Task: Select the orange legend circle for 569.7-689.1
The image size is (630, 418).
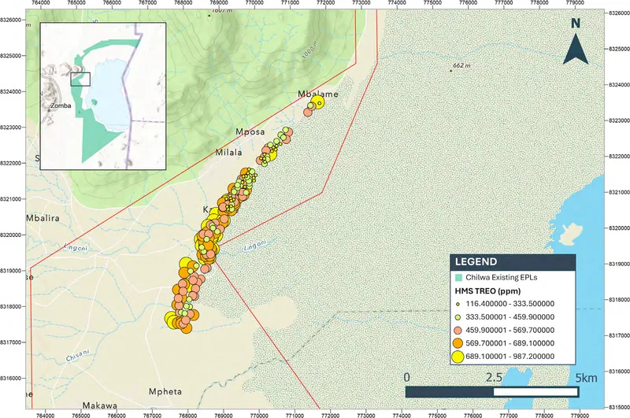Action: pos(458,343)
